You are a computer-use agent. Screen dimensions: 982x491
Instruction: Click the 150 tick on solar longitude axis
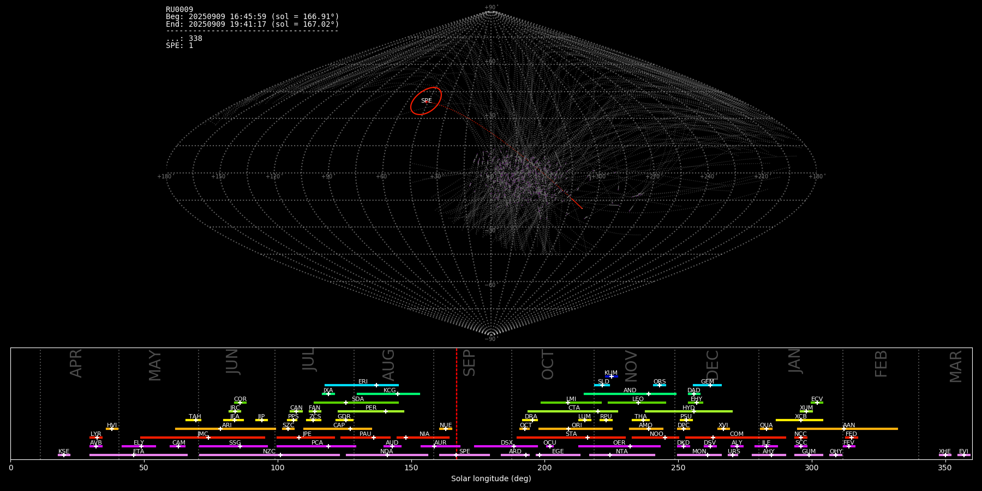coord(411,468)
